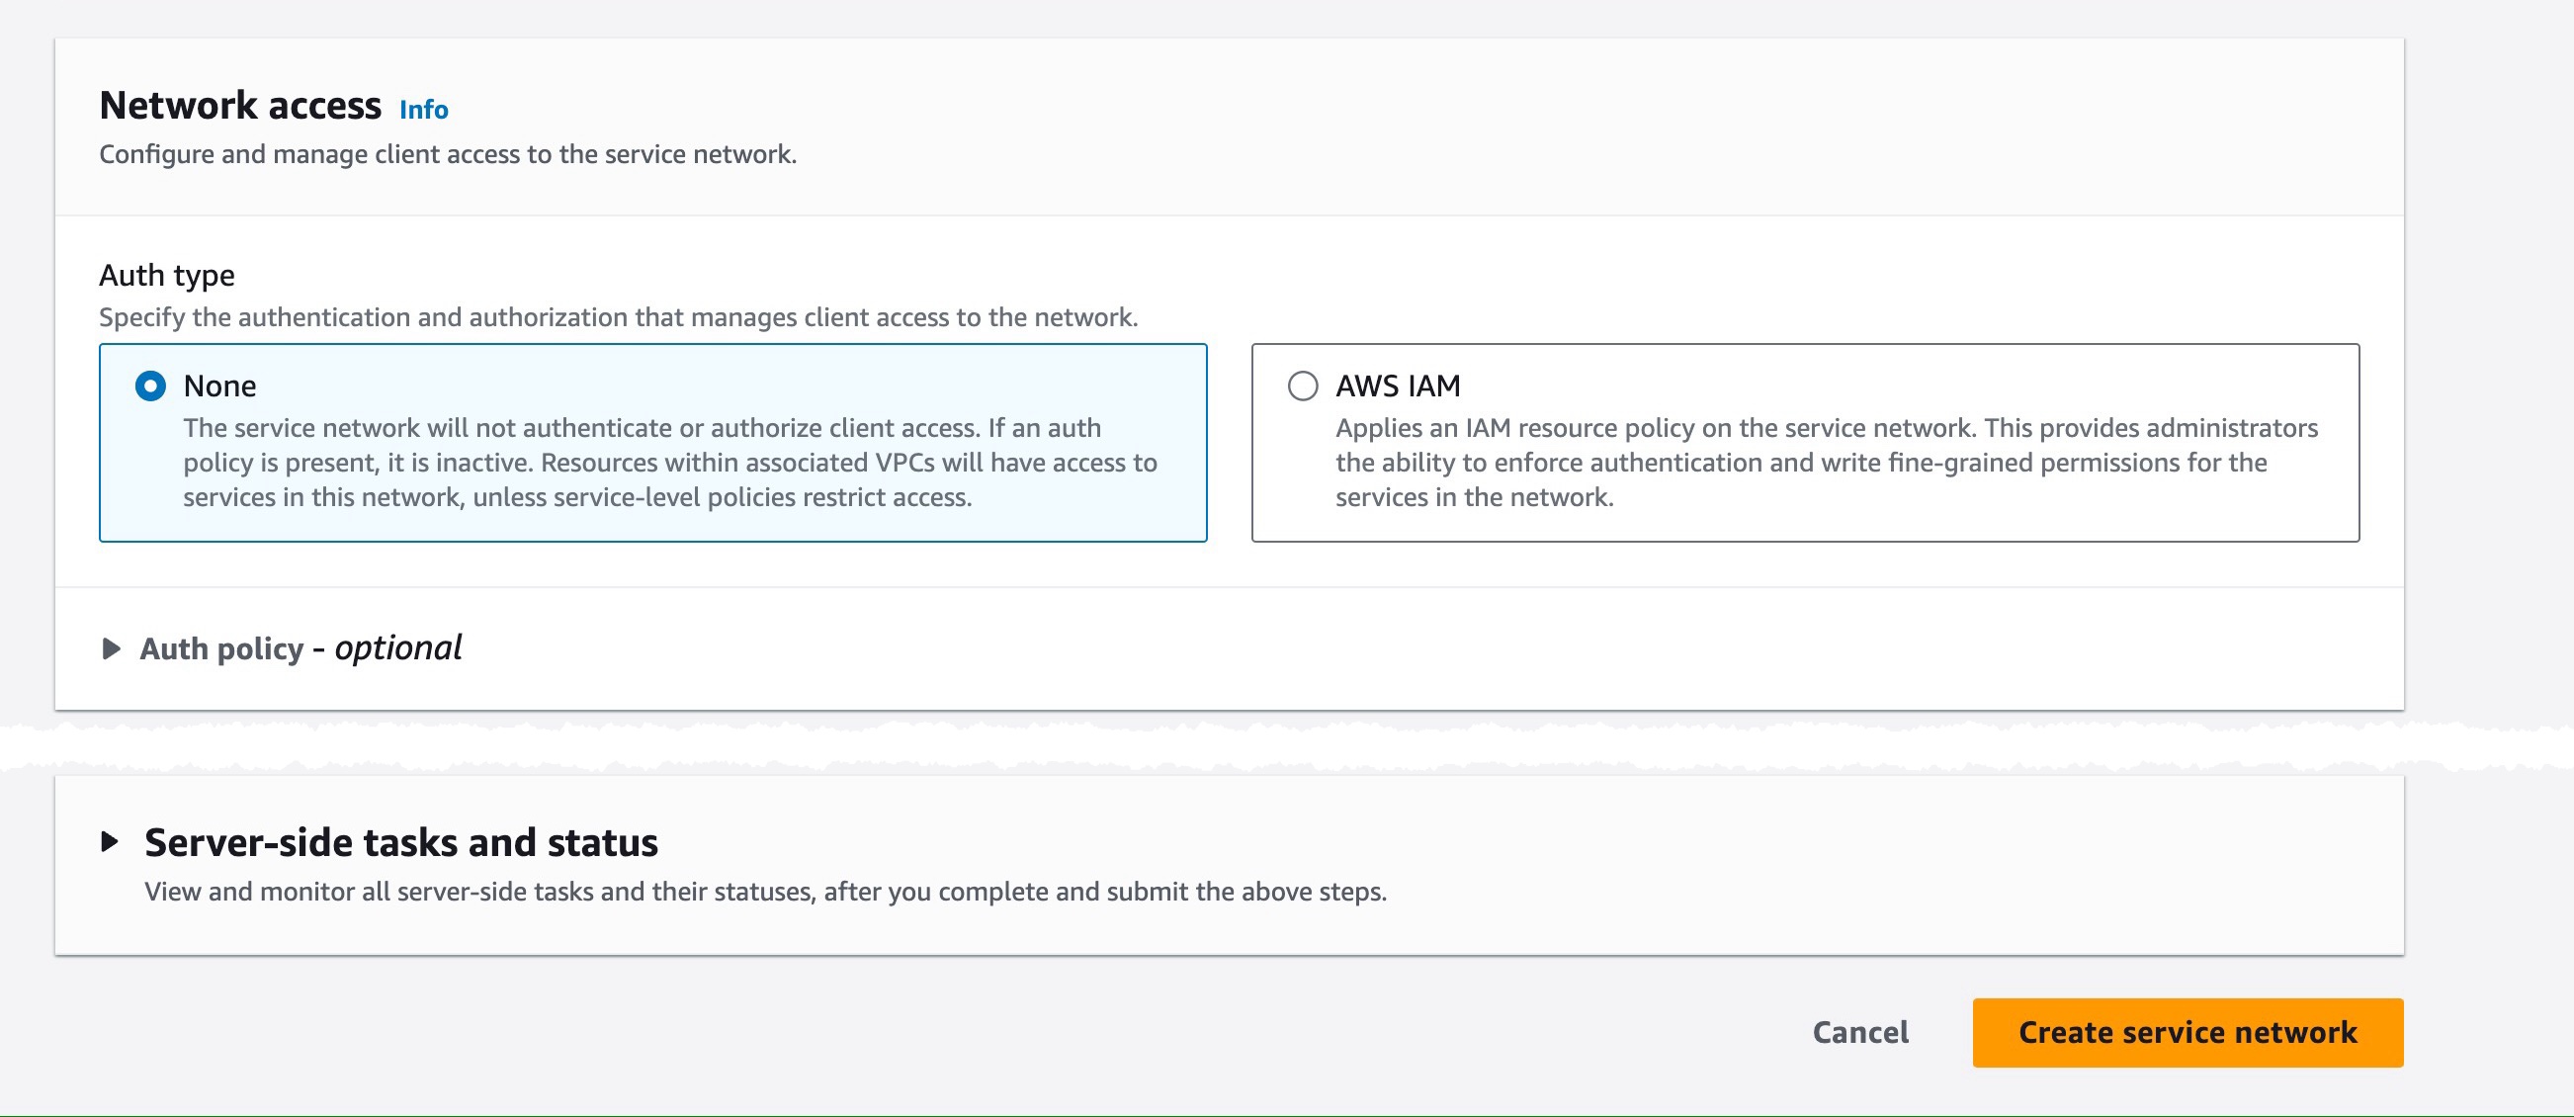The width and height of the screenshot is (2574, 1117).
Task: Click the Auth type label
Action: (167, 275)
